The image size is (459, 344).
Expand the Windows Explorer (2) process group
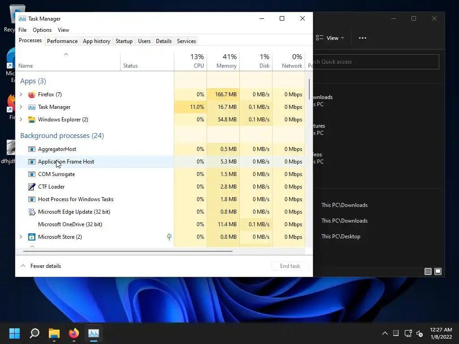click(21, 120)
